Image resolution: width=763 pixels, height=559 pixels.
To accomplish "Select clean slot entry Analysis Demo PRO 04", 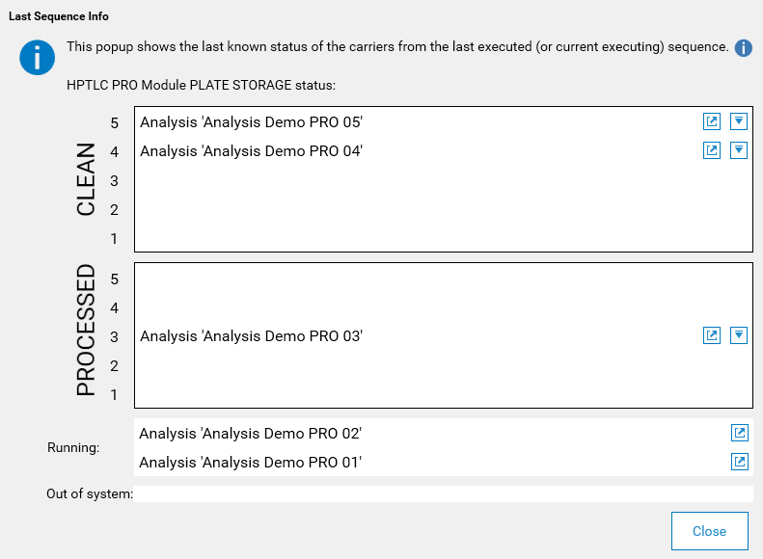I will tap(444, 150).
